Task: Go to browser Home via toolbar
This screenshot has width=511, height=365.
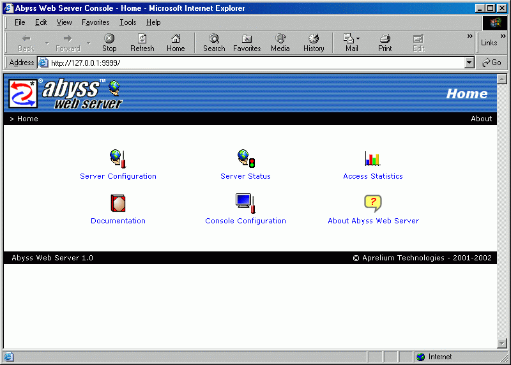Action: (176, 43)
